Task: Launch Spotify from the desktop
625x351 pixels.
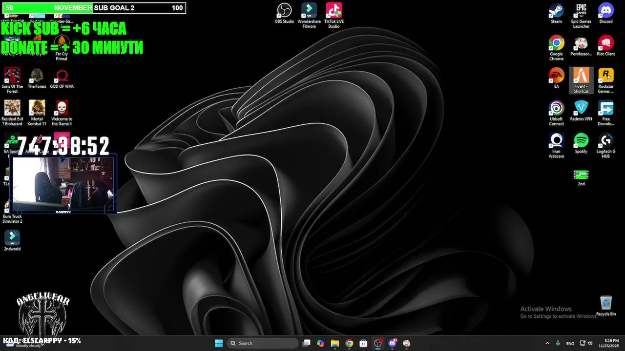Action: click(581, 144)
